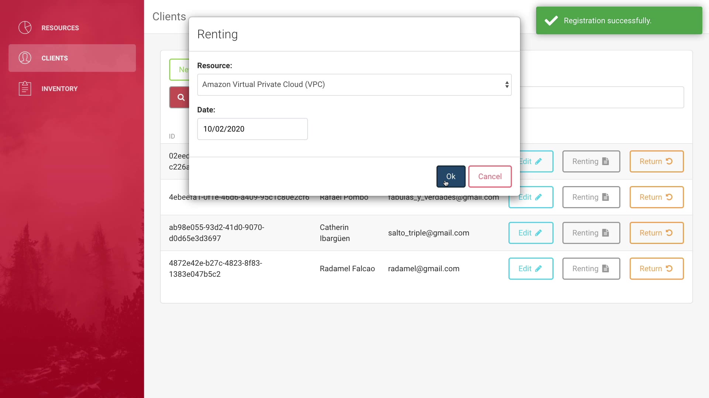Image resolution: width=709 pixels, height=398 pixels.
Task: Click document icon in Catherin Ibargüen's Renting button
Action: pyautogui.click(x=605, y=233)
